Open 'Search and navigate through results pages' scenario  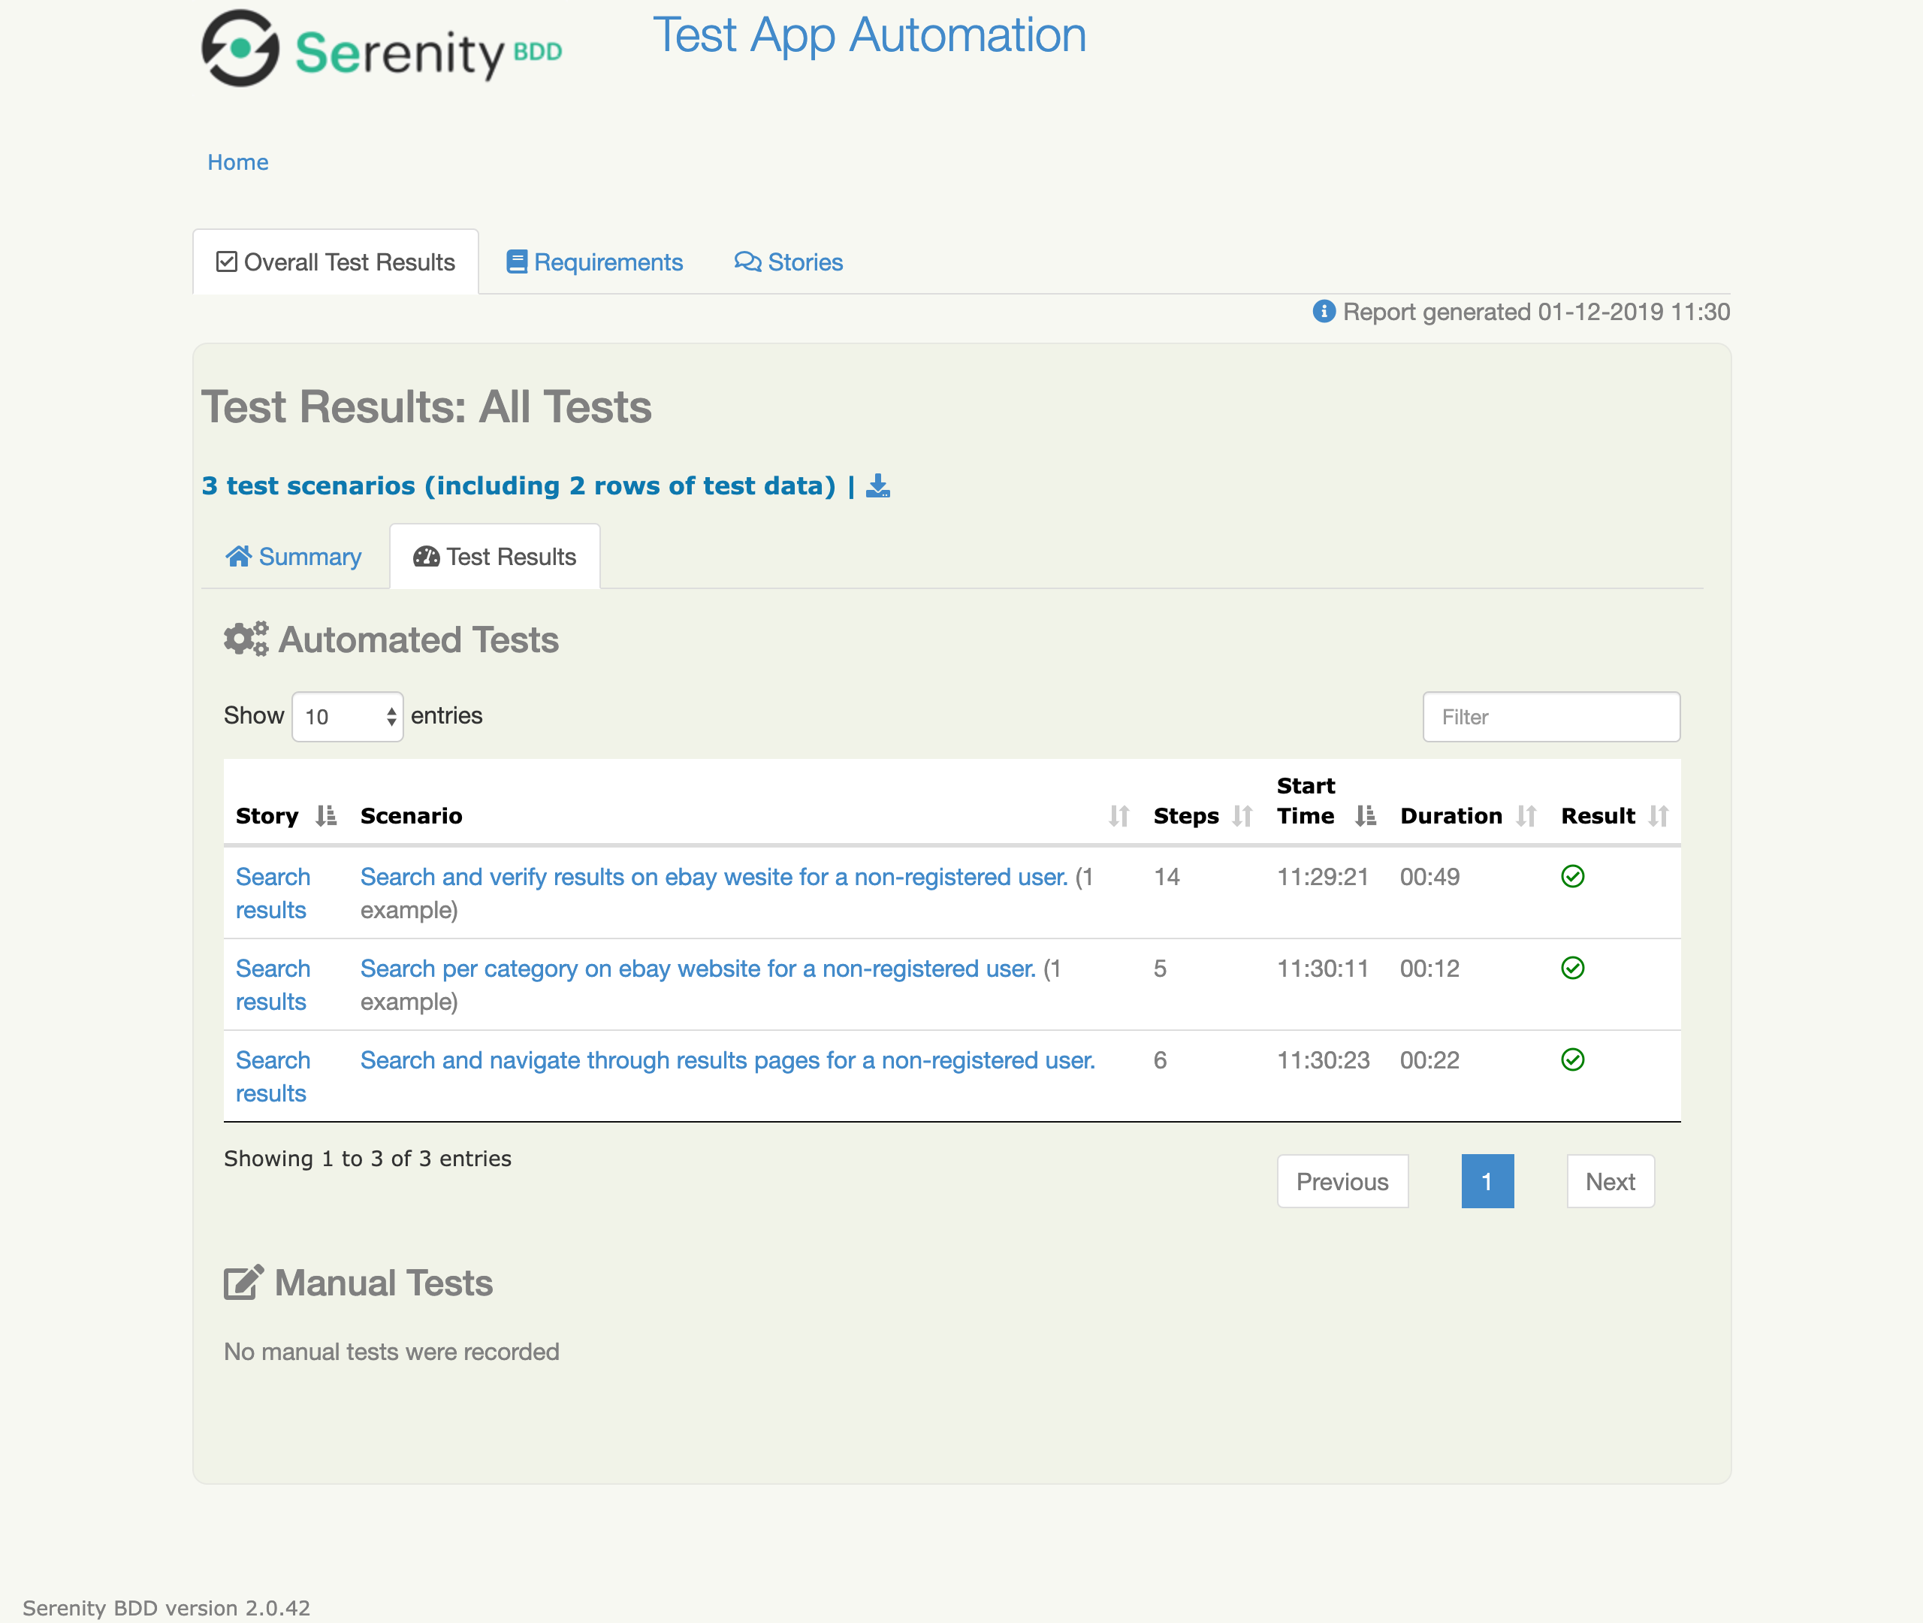(727, 1061)
